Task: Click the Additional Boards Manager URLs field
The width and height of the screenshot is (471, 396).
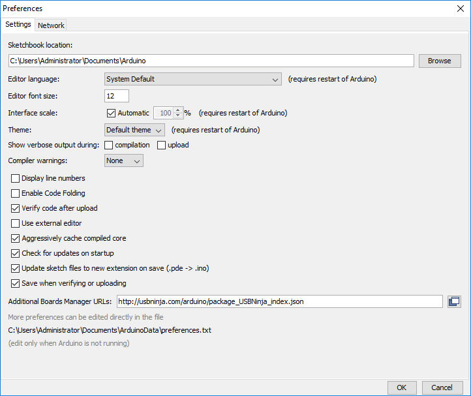Action: click(x=280, y=301)
